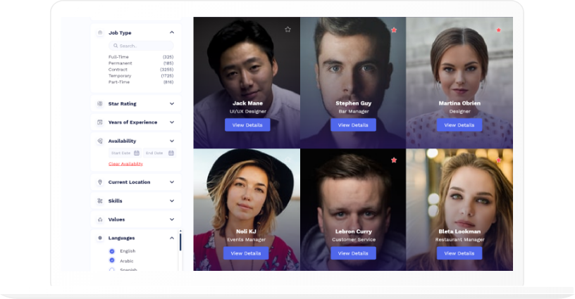Click the Job Type search field
The image size is (575, 299).
click(x=141, y=46)
